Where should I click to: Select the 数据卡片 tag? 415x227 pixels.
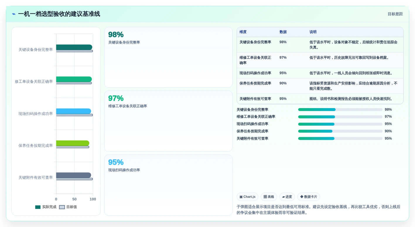point(309,197)
